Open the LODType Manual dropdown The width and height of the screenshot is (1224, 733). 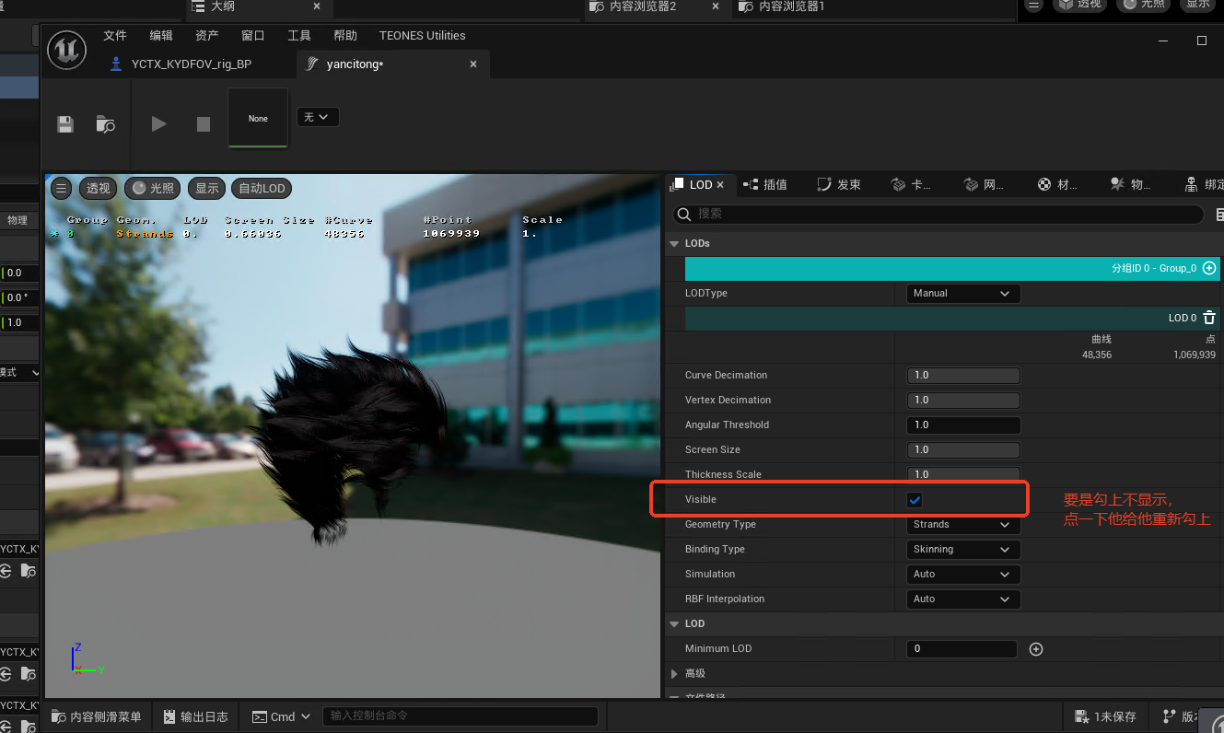pyautogui.click(x=962, y=294)
